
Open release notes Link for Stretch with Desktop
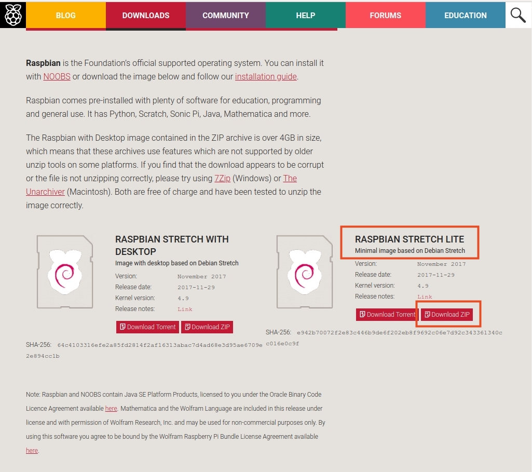[x=185, y=309]
